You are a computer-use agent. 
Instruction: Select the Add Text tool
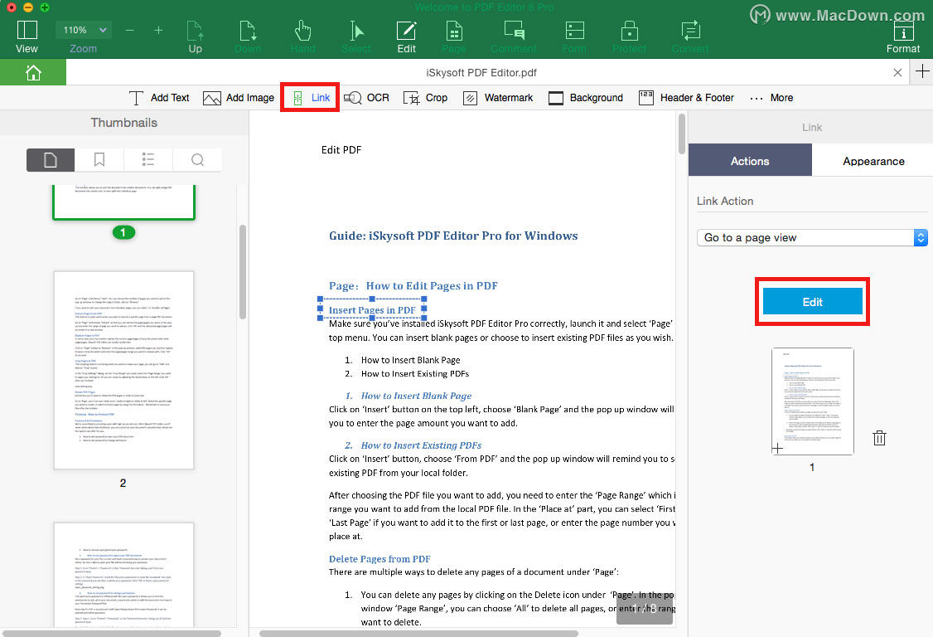point(159,98)
